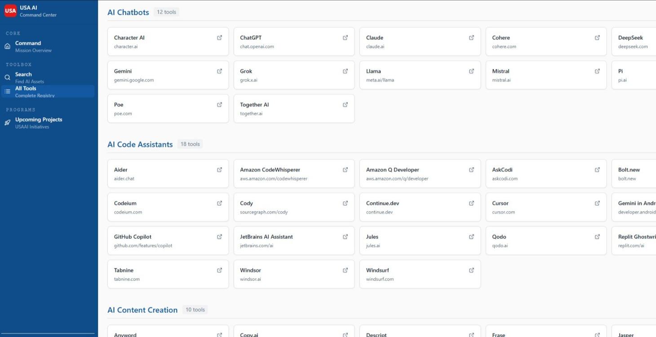Open GitHub Copilot using its external link icon
This screenshot has width=656, height=337.
(220, 237)
